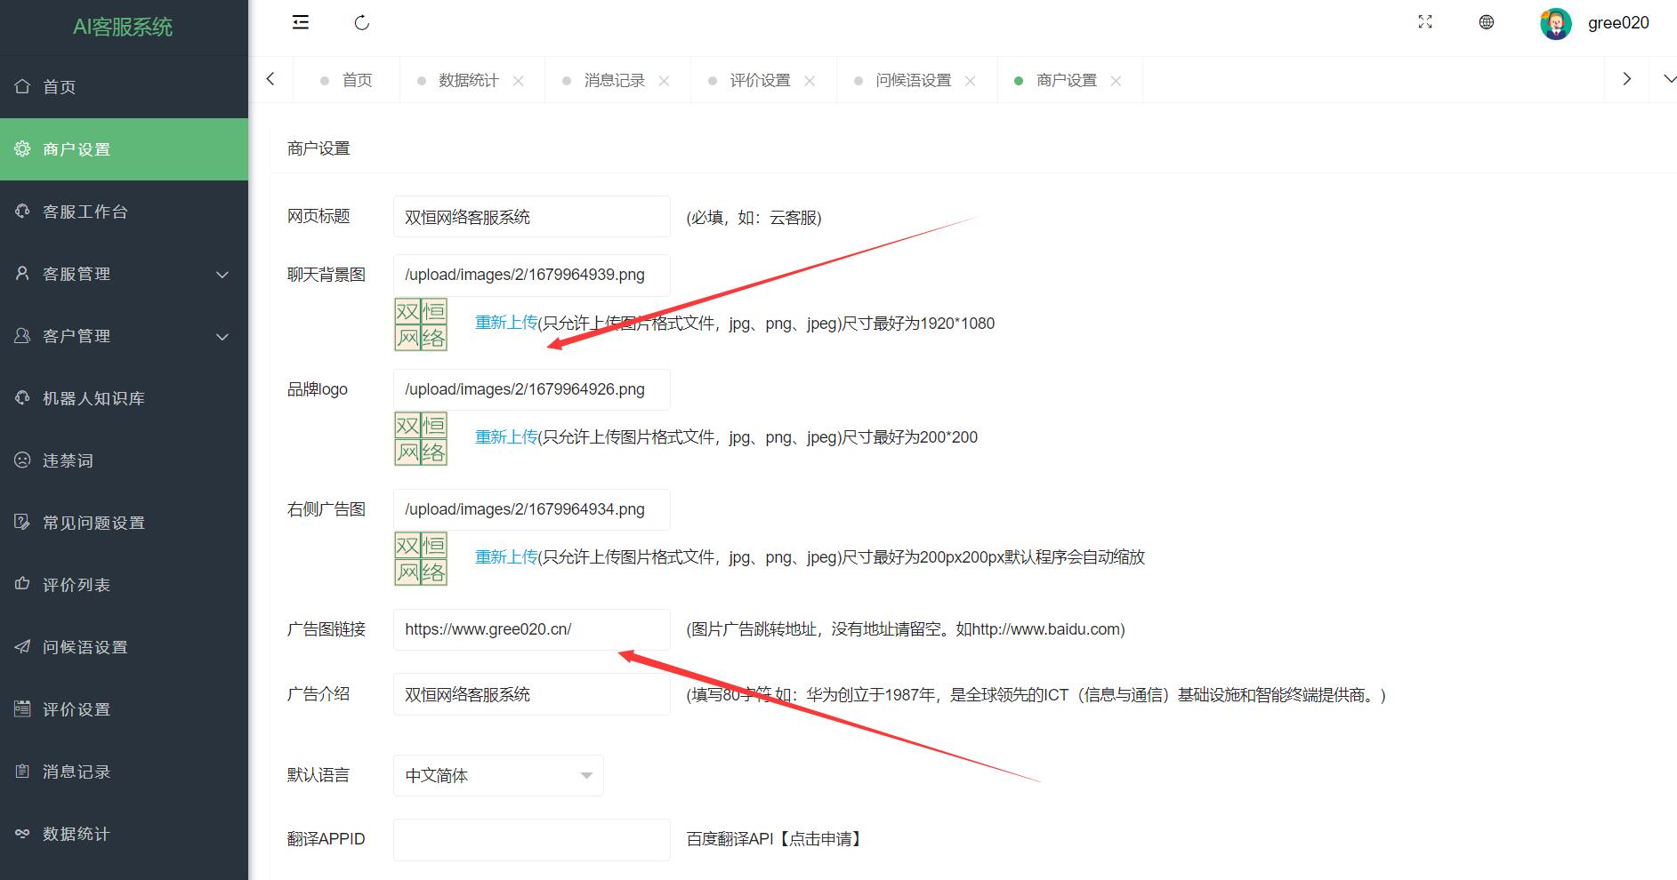Click the thumbs-up icon beside 评价列表
Screen dimensions: 1677x880
coord(22,584)
